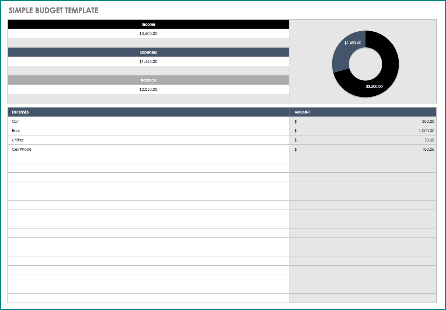The image size is (446, 310).
Task: Click the $3,500.00 chart data label
Action: click(x=374, y=86)
